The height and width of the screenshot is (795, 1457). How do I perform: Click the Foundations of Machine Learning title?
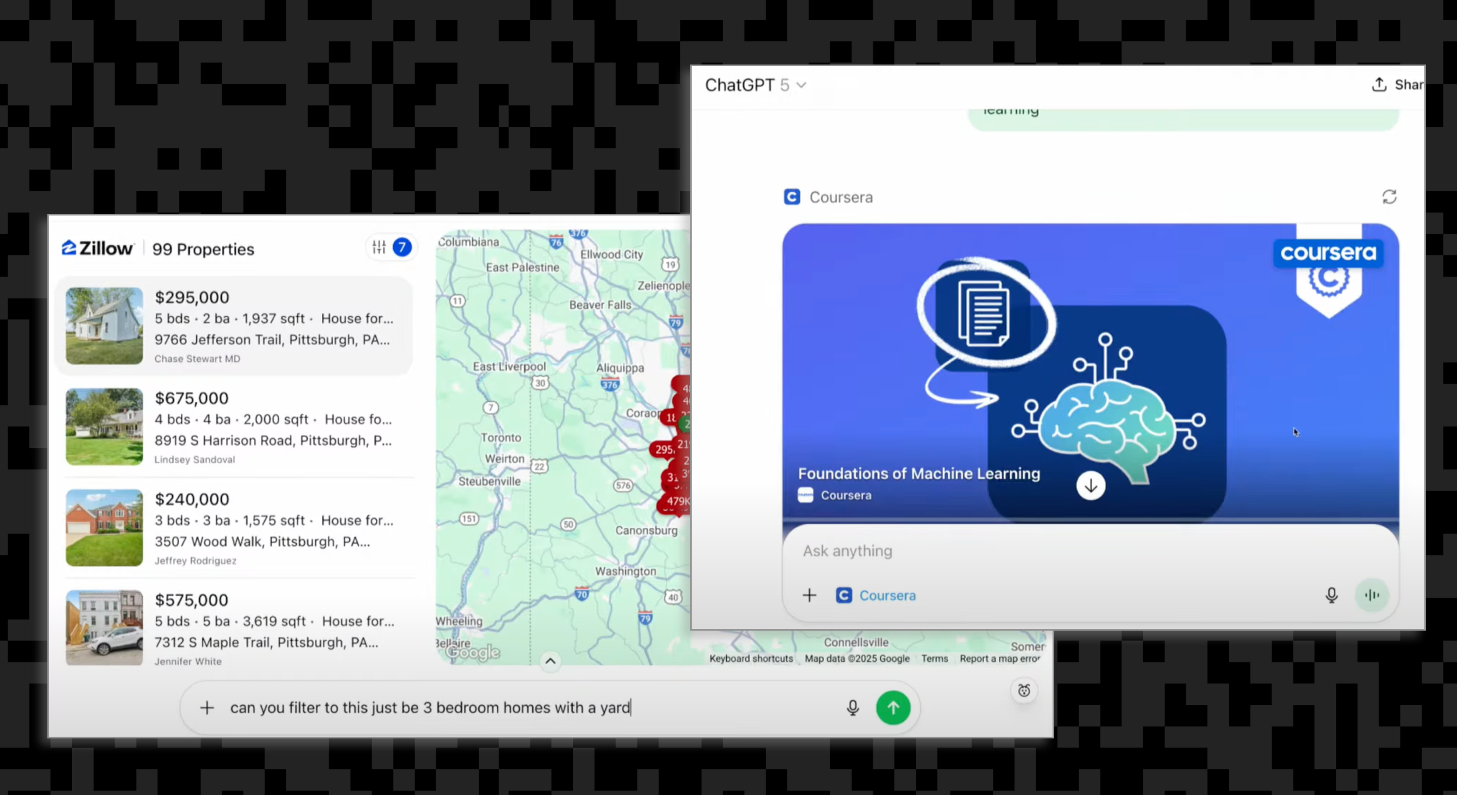[919, 473]
